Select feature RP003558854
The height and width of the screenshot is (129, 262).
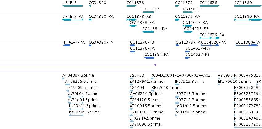pos(235,103)
